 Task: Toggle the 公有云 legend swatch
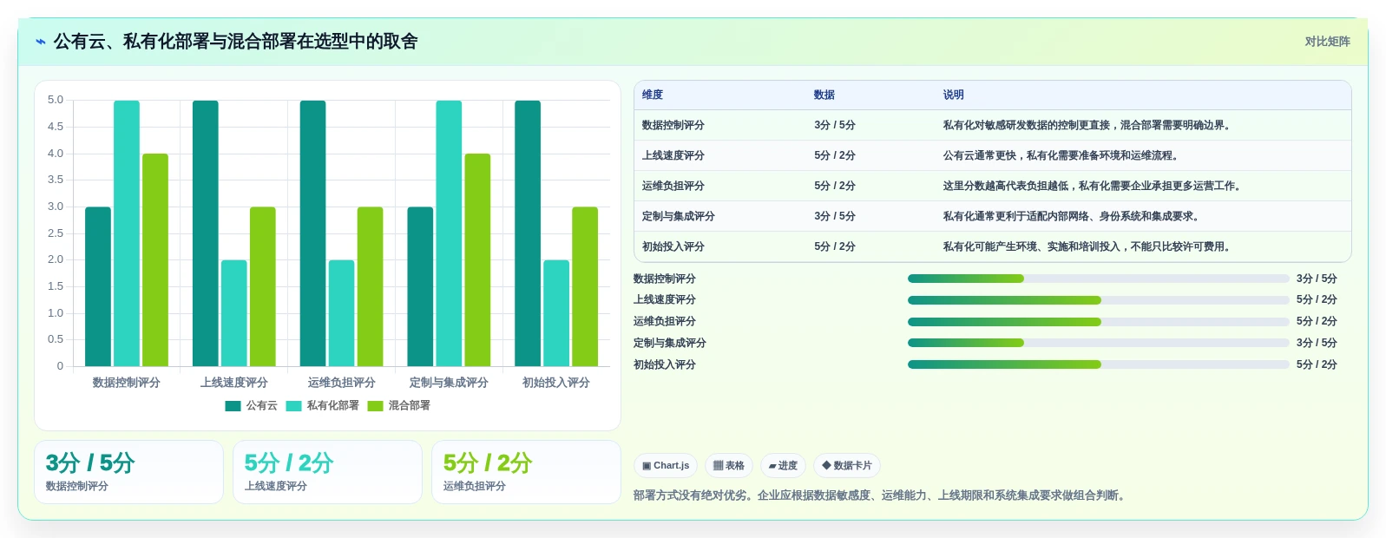tap(233, 406)
